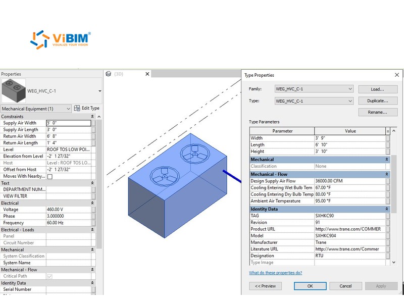This screenshot has height=303, width=404.
Task: Toggle the Moves With Nearby checkbox
Action: (49, 176)
